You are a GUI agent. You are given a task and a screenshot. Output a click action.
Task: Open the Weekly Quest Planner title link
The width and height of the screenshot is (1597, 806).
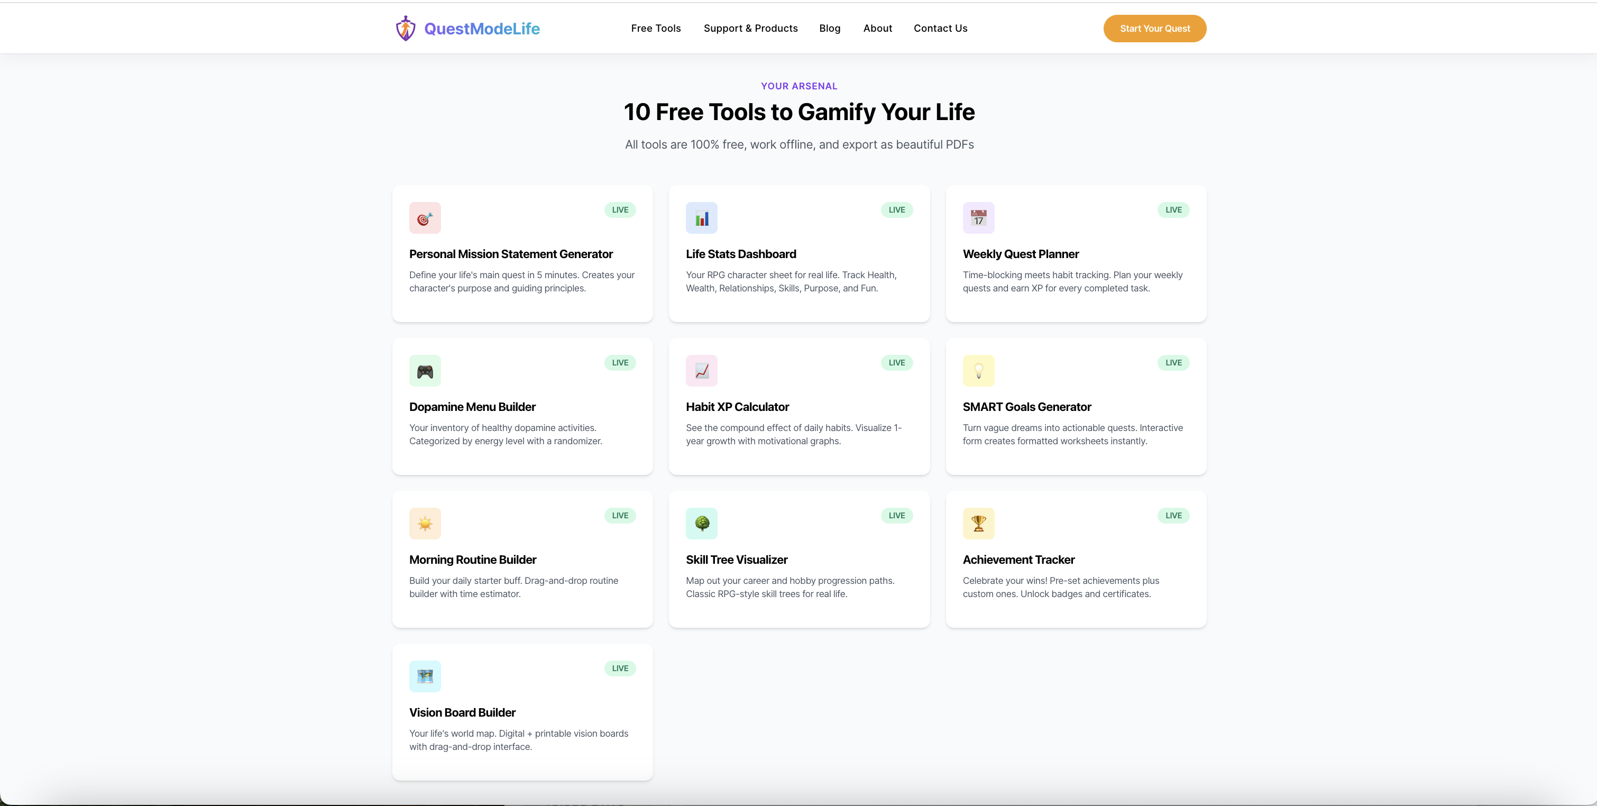[1021, 254]
